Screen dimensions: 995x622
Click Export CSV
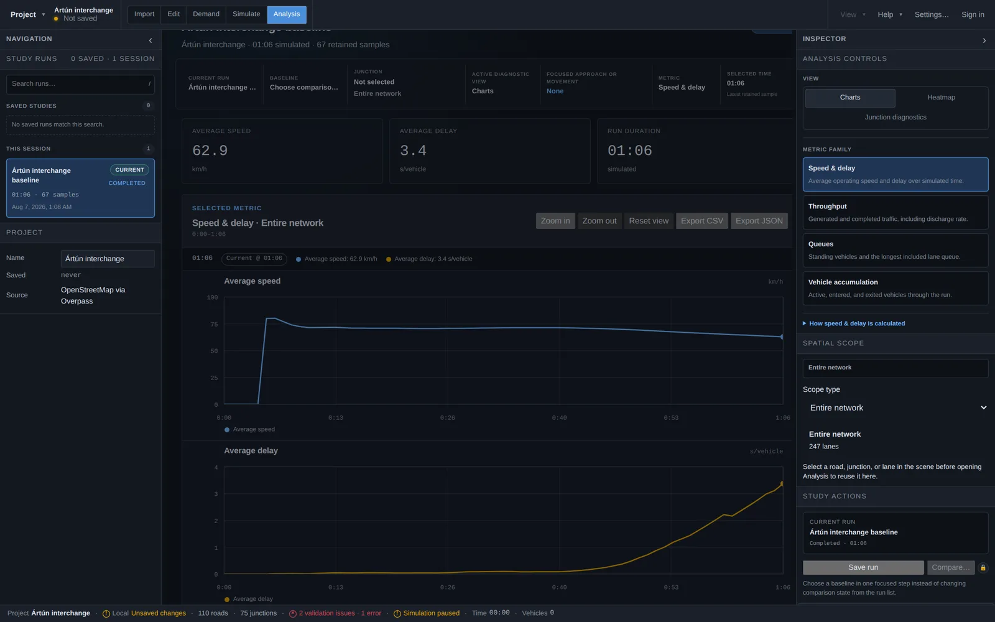tap(702, 221)
